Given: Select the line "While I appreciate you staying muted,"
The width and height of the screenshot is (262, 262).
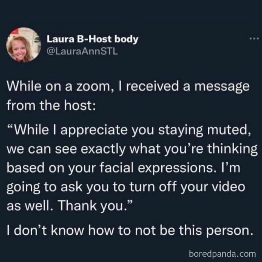Looking at the screenshot, I should (129, 130).
